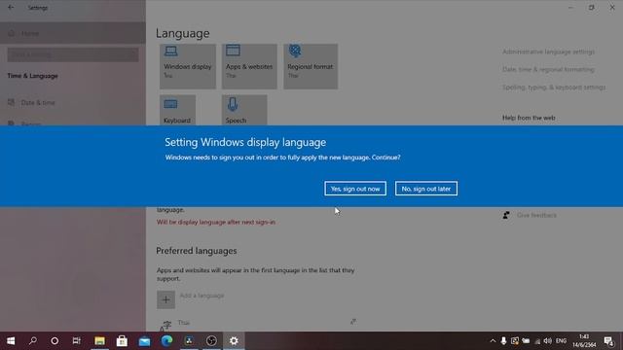Image resolution: width=623 pixels, height=350 pixels.
Task: Switch input language via ENG indicator
Action: coord(561,341)
